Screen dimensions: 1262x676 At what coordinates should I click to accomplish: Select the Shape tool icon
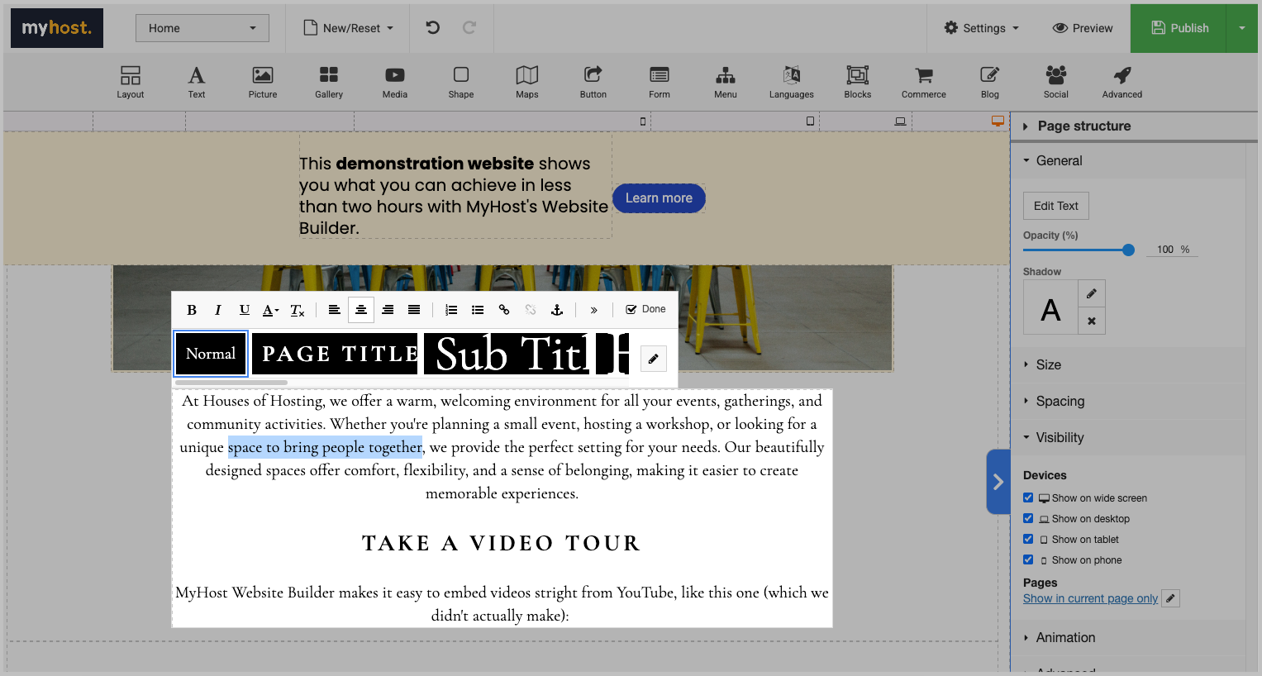[460, 82]
